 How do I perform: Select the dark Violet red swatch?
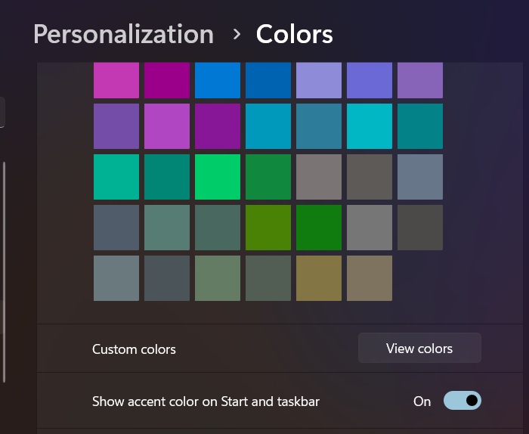tap(218, 126)
